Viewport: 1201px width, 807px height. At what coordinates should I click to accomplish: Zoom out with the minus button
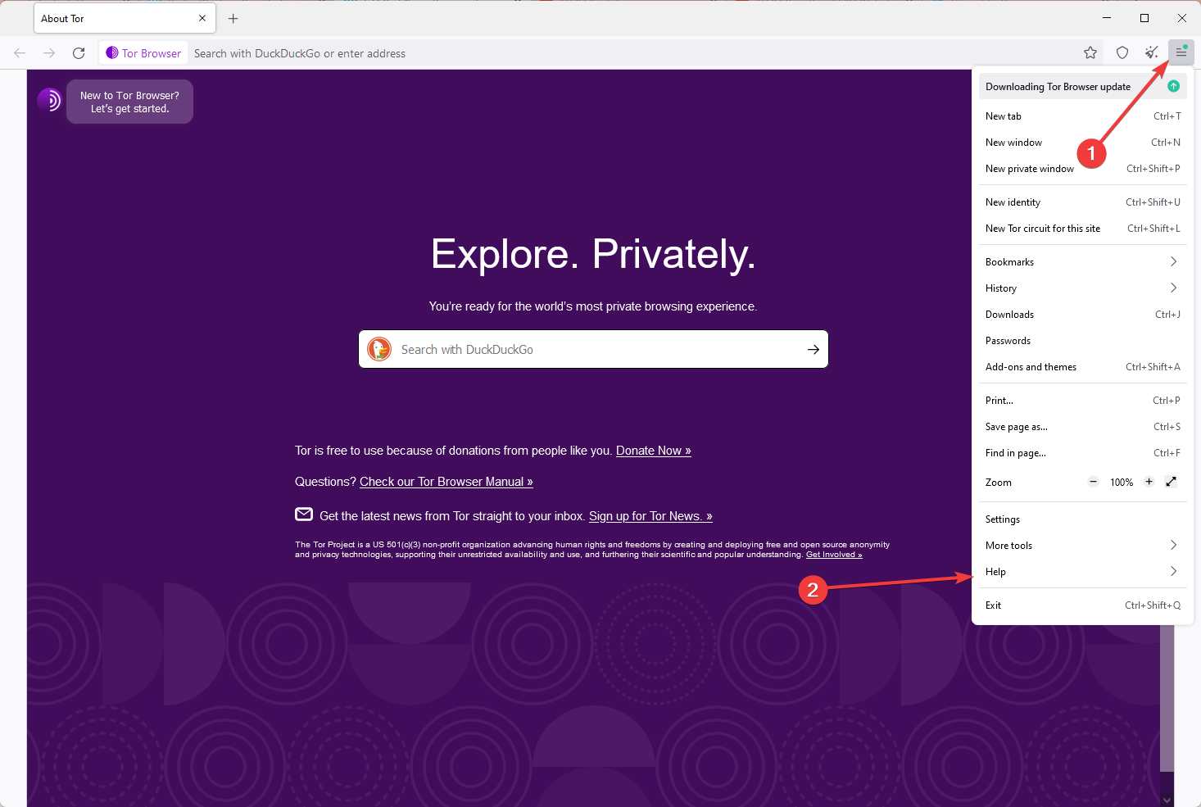pos(1093,482)
